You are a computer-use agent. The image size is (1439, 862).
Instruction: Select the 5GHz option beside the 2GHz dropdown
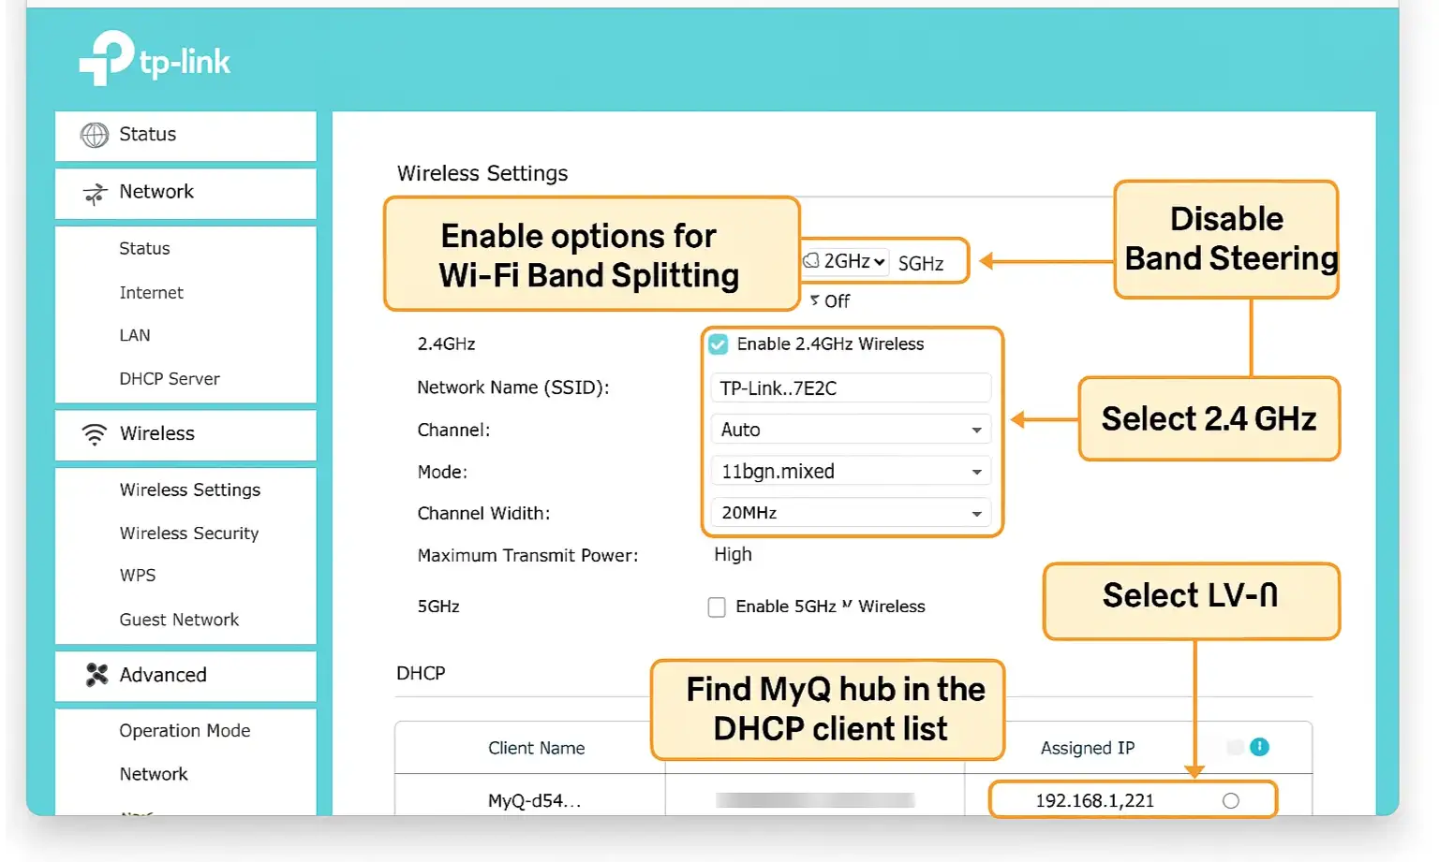coord(921,263)
